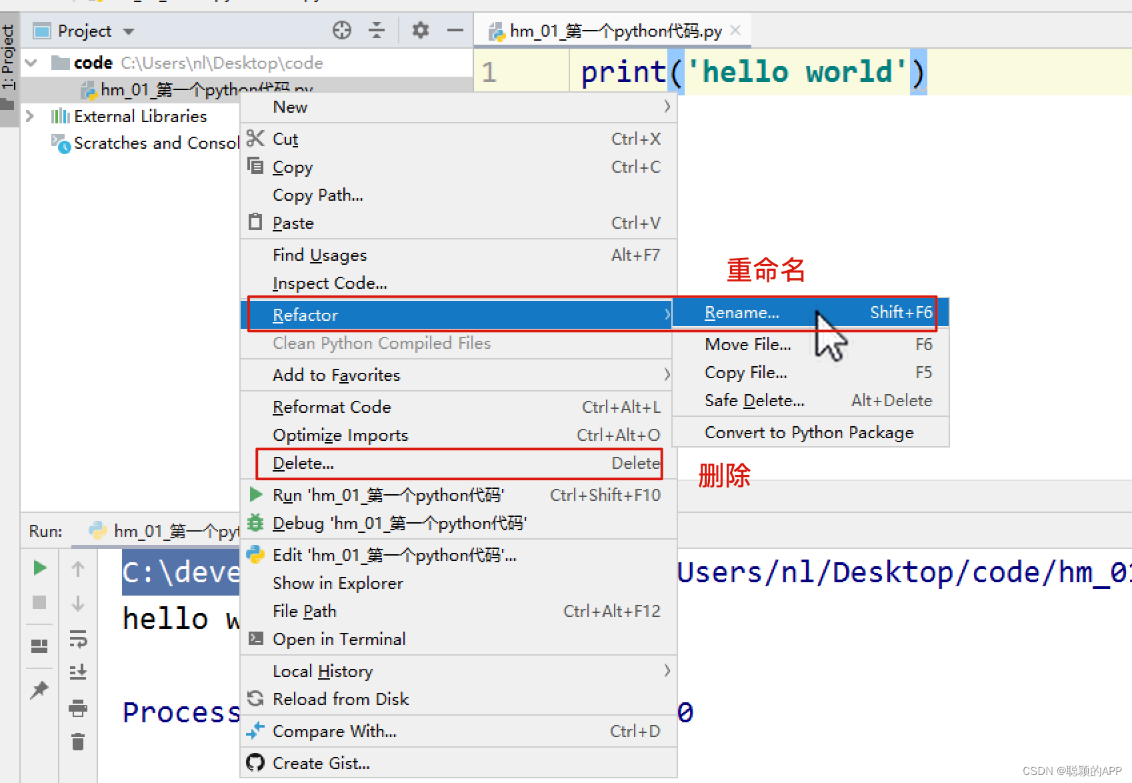
Task: Click Open in Terminal icon entry
Action: [x=255, y=638]
